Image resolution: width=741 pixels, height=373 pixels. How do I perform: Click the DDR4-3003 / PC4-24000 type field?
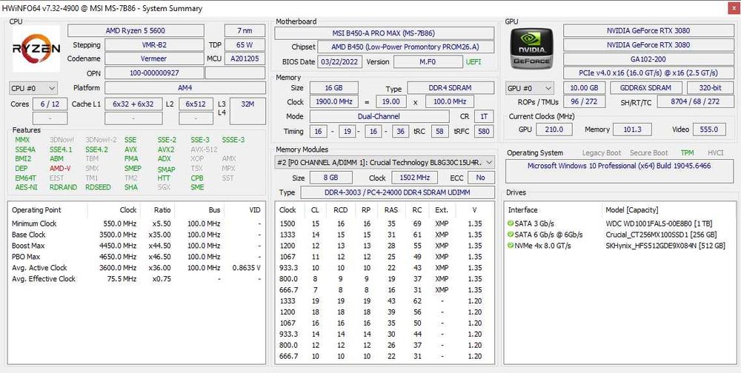point(397,192)
